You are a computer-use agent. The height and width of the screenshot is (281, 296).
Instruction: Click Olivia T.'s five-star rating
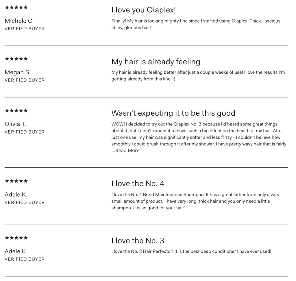tap(16, 111)
